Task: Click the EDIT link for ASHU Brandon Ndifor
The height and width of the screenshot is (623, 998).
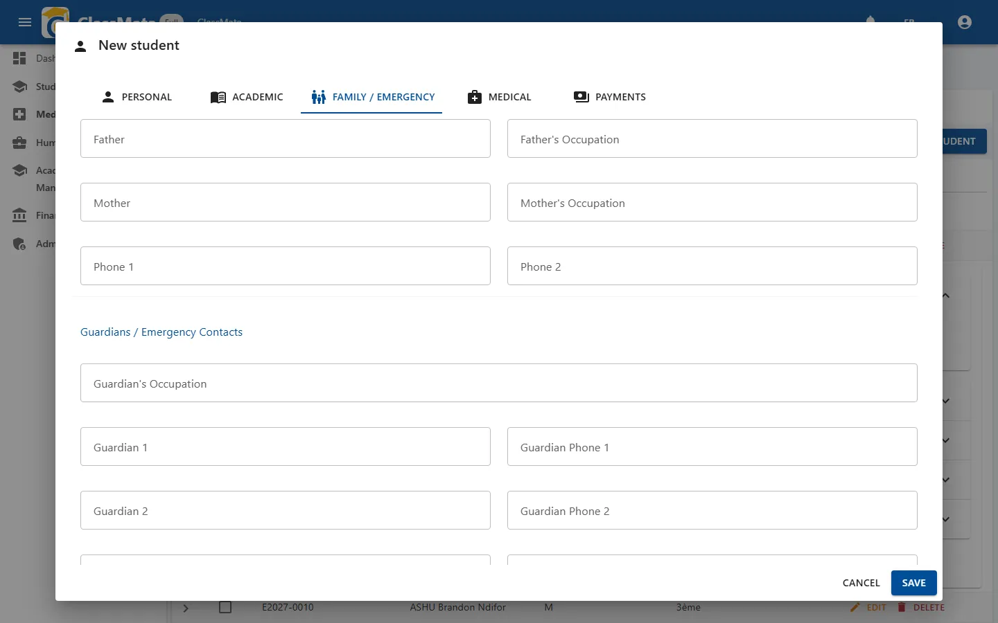Action: click(x=876, y=607)
